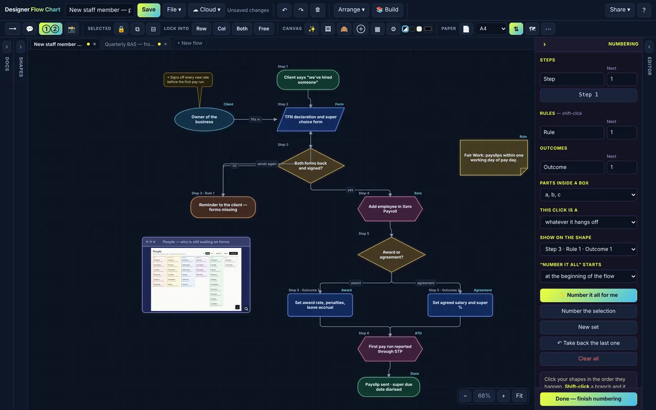
Task: Pick the white canvas colour swatch
Action: tap(419, 29)
